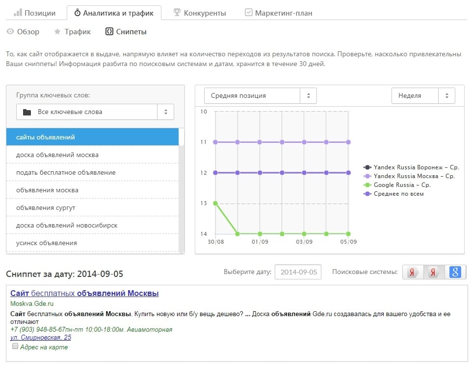The width and height of the screenshot is (471, 367).
Task: Open the Все ключевые слова group dropdown
Action: coord(95,112)
